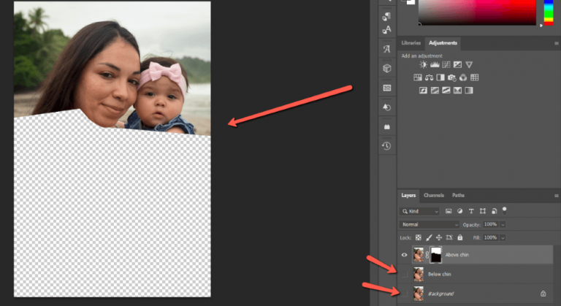
Task: Switch to the Channels tab
Action: pyautogui.click(x=434, y=195)
